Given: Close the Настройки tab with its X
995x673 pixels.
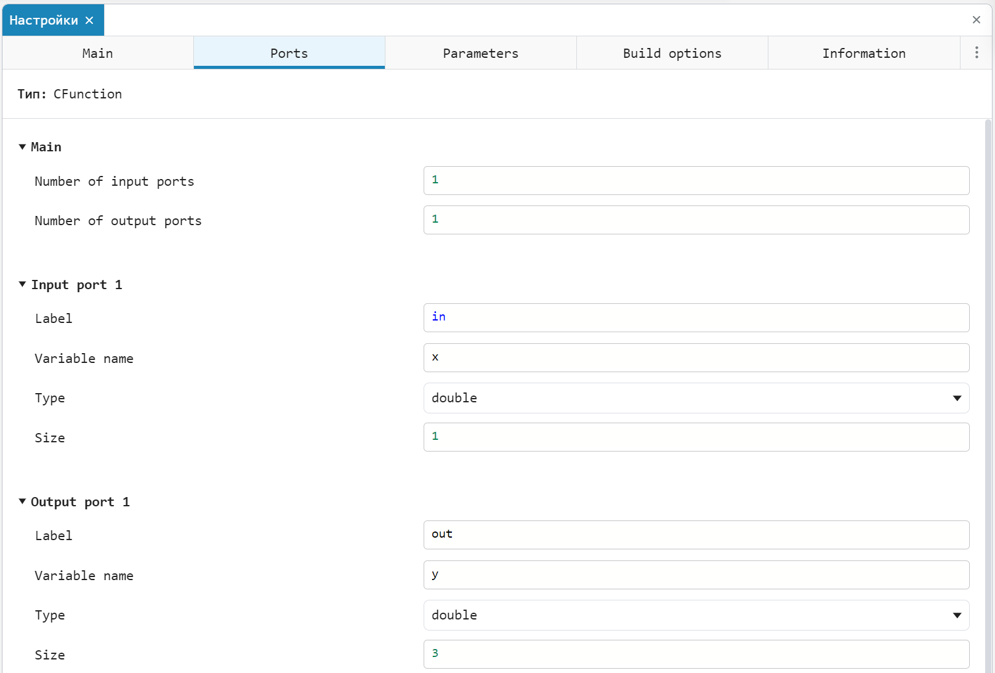Looking at the screenshot, I should 89,20.
